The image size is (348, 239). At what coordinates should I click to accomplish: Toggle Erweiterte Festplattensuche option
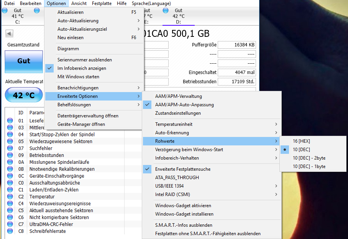[x=212, y=169]
